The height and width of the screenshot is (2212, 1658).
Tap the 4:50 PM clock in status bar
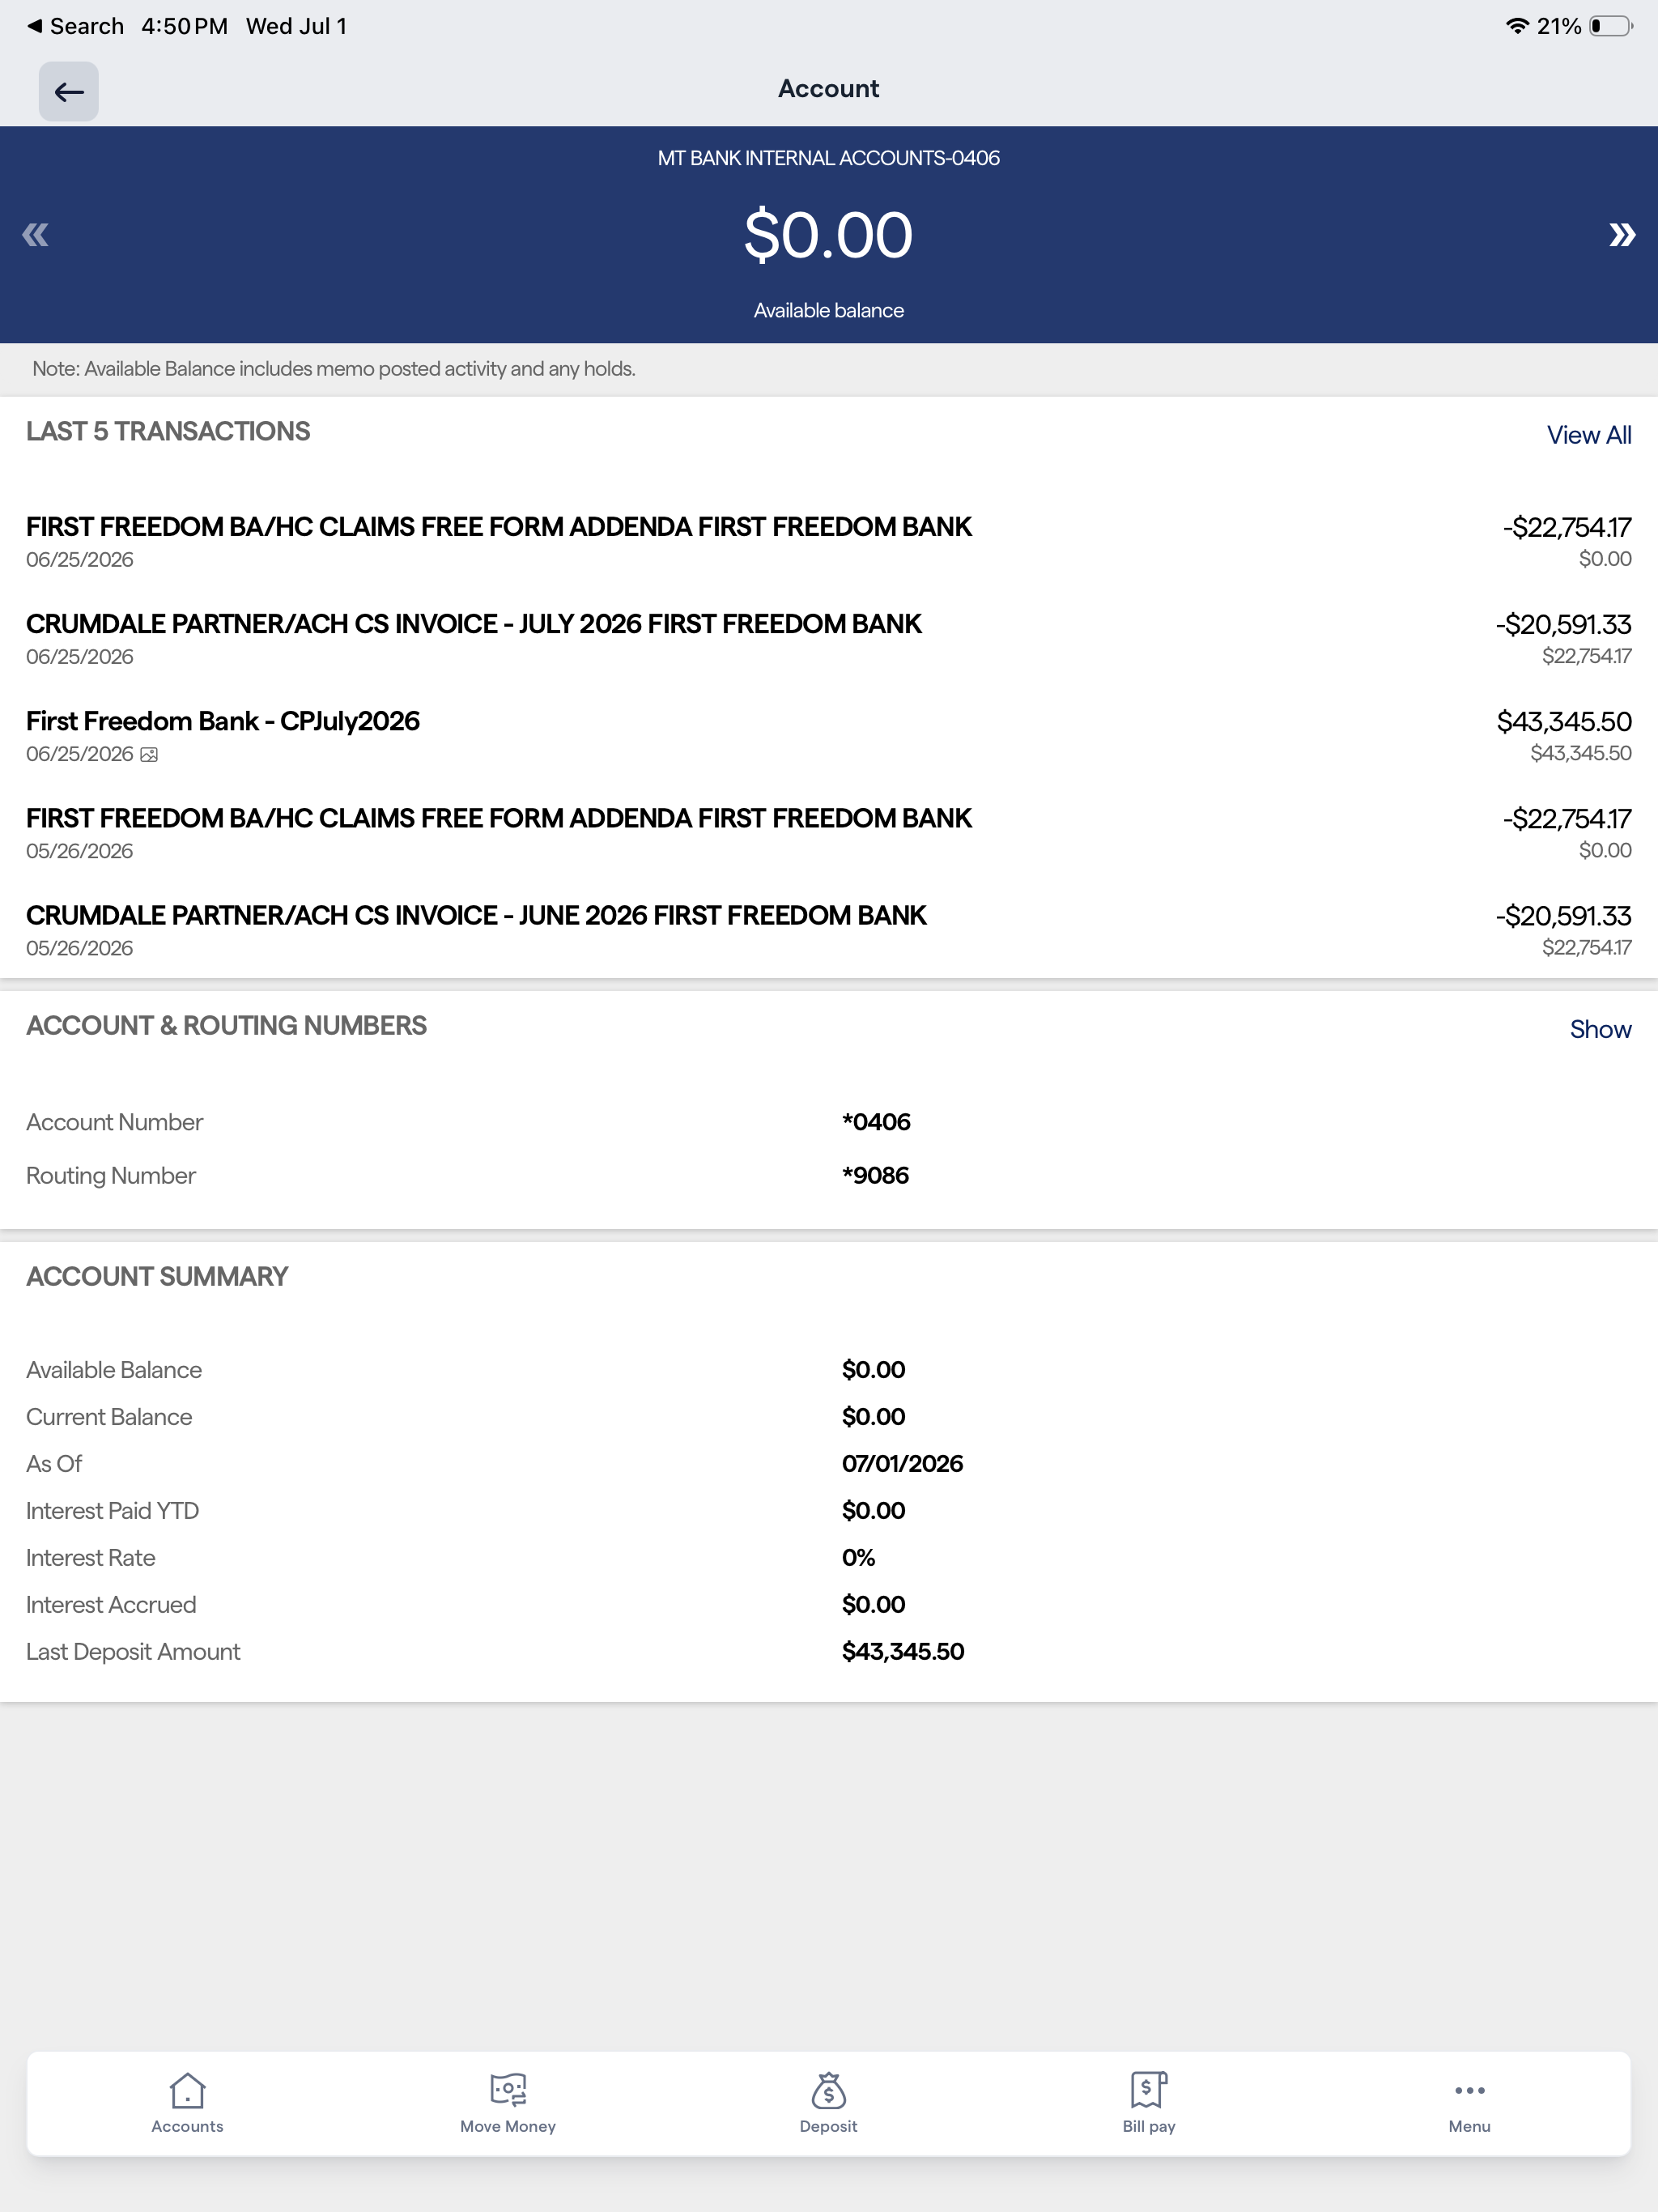click(x=184, y=26)
